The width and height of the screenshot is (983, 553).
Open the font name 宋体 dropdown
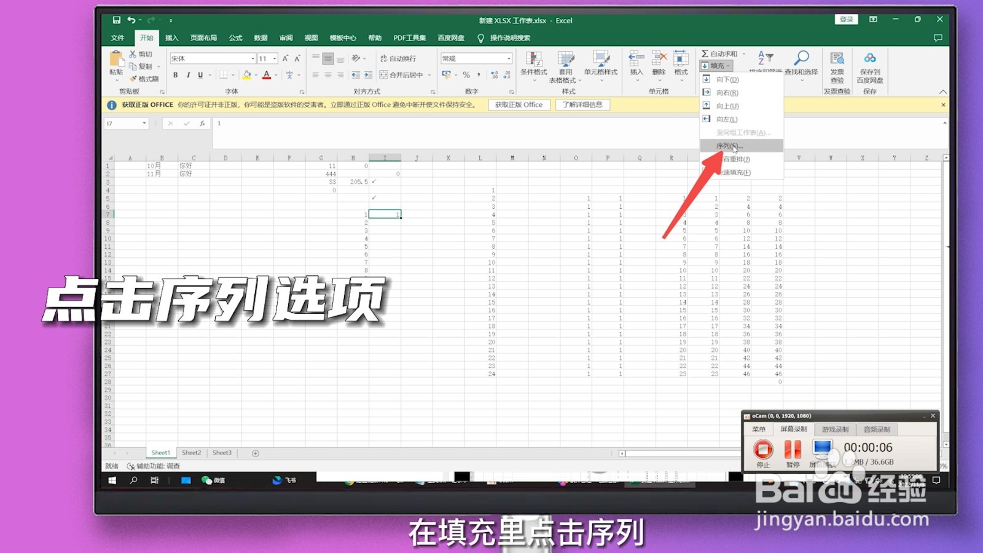pos(253,58)
